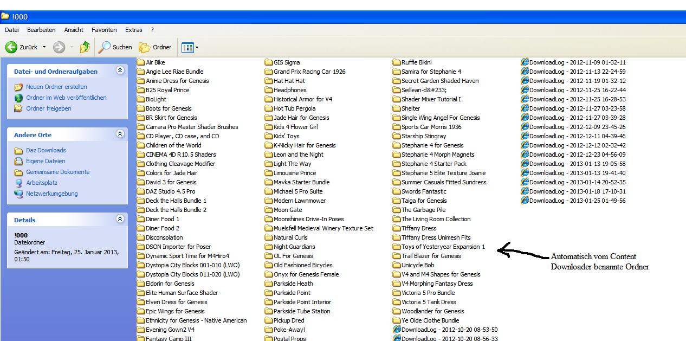The width and height of the screenshot is (686, 341).
Task: Select the folder name 'The Living Room Collection'
Action: (436, 219)
